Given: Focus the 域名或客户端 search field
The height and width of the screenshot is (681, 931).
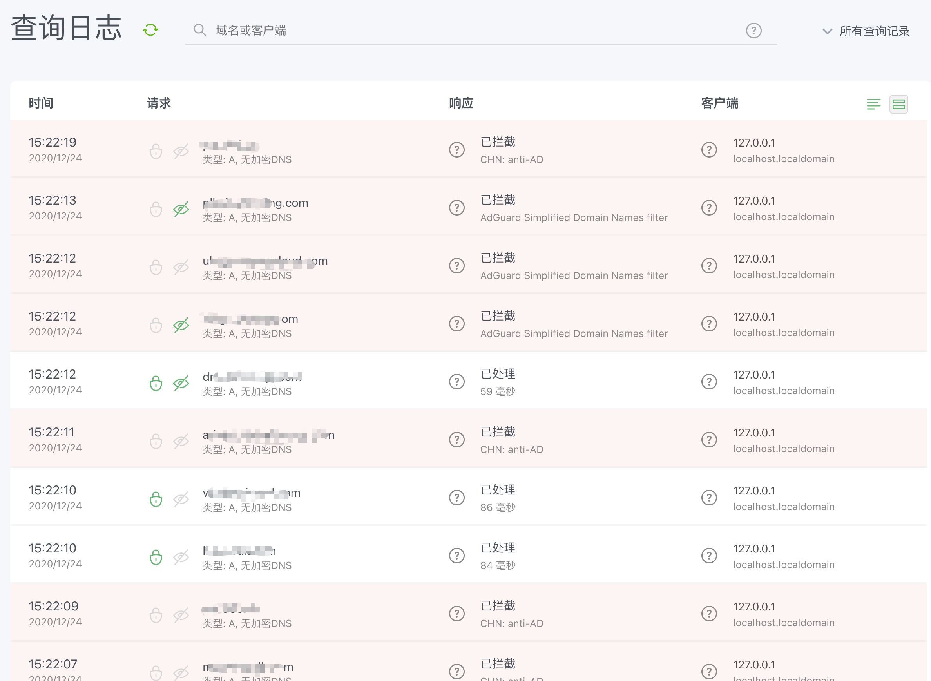Looking at the screenshot, I should (x=453, y=31).
